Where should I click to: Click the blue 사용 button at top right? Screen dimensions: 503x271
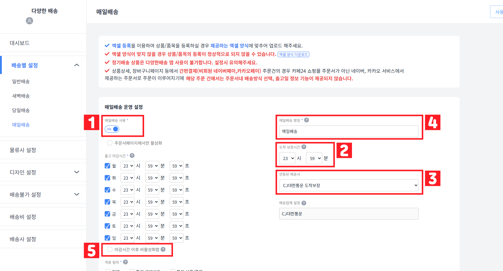(498, 11)
